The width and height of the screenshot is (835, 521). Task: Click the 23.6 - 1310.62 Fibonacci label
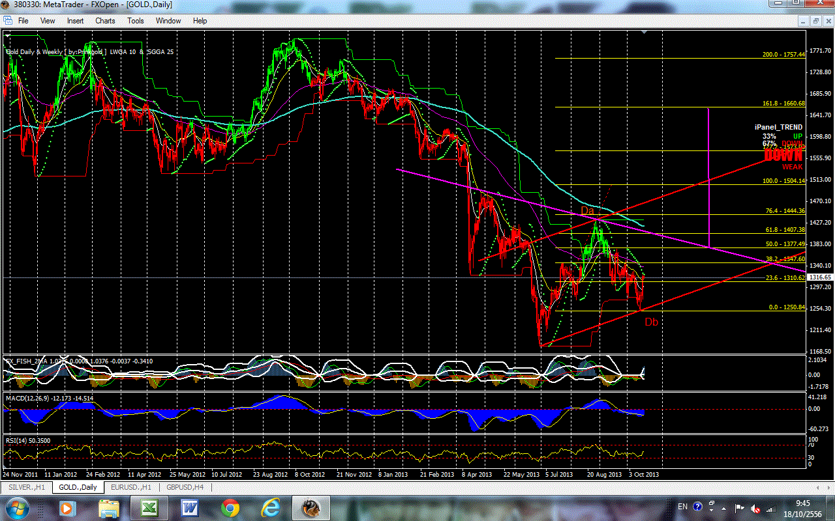[x=785, y=277]
